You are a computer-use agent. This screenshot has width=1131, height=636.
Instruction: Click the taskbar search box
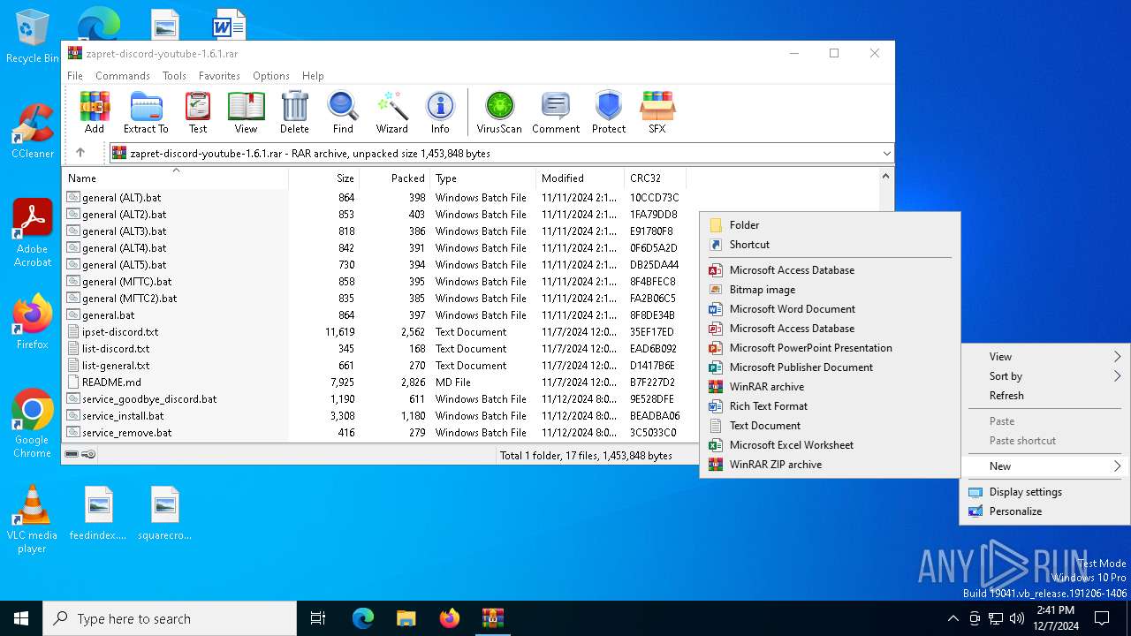(x=170, y=618)
